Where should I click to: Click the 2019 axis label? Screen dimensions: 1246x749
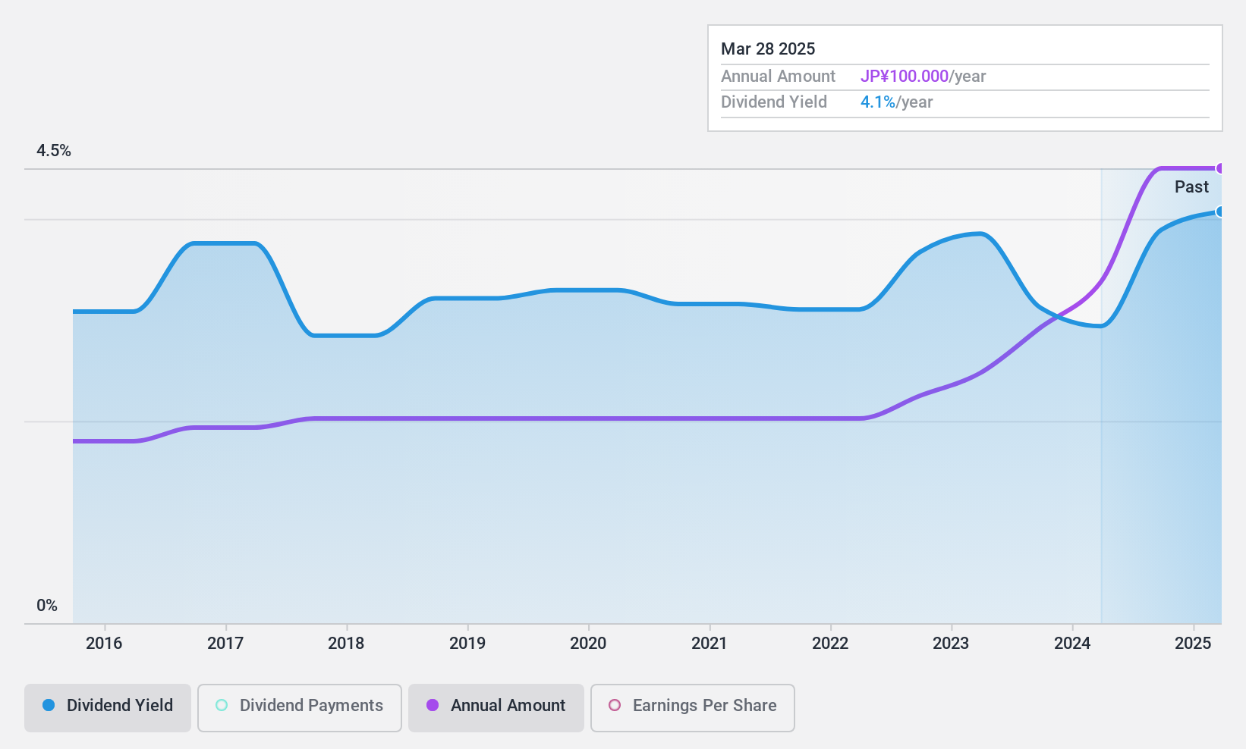point(467,643)
